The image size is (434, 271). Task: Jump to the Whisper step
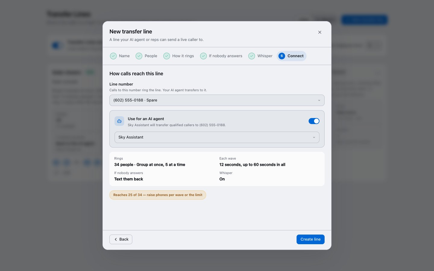point(260,56)
